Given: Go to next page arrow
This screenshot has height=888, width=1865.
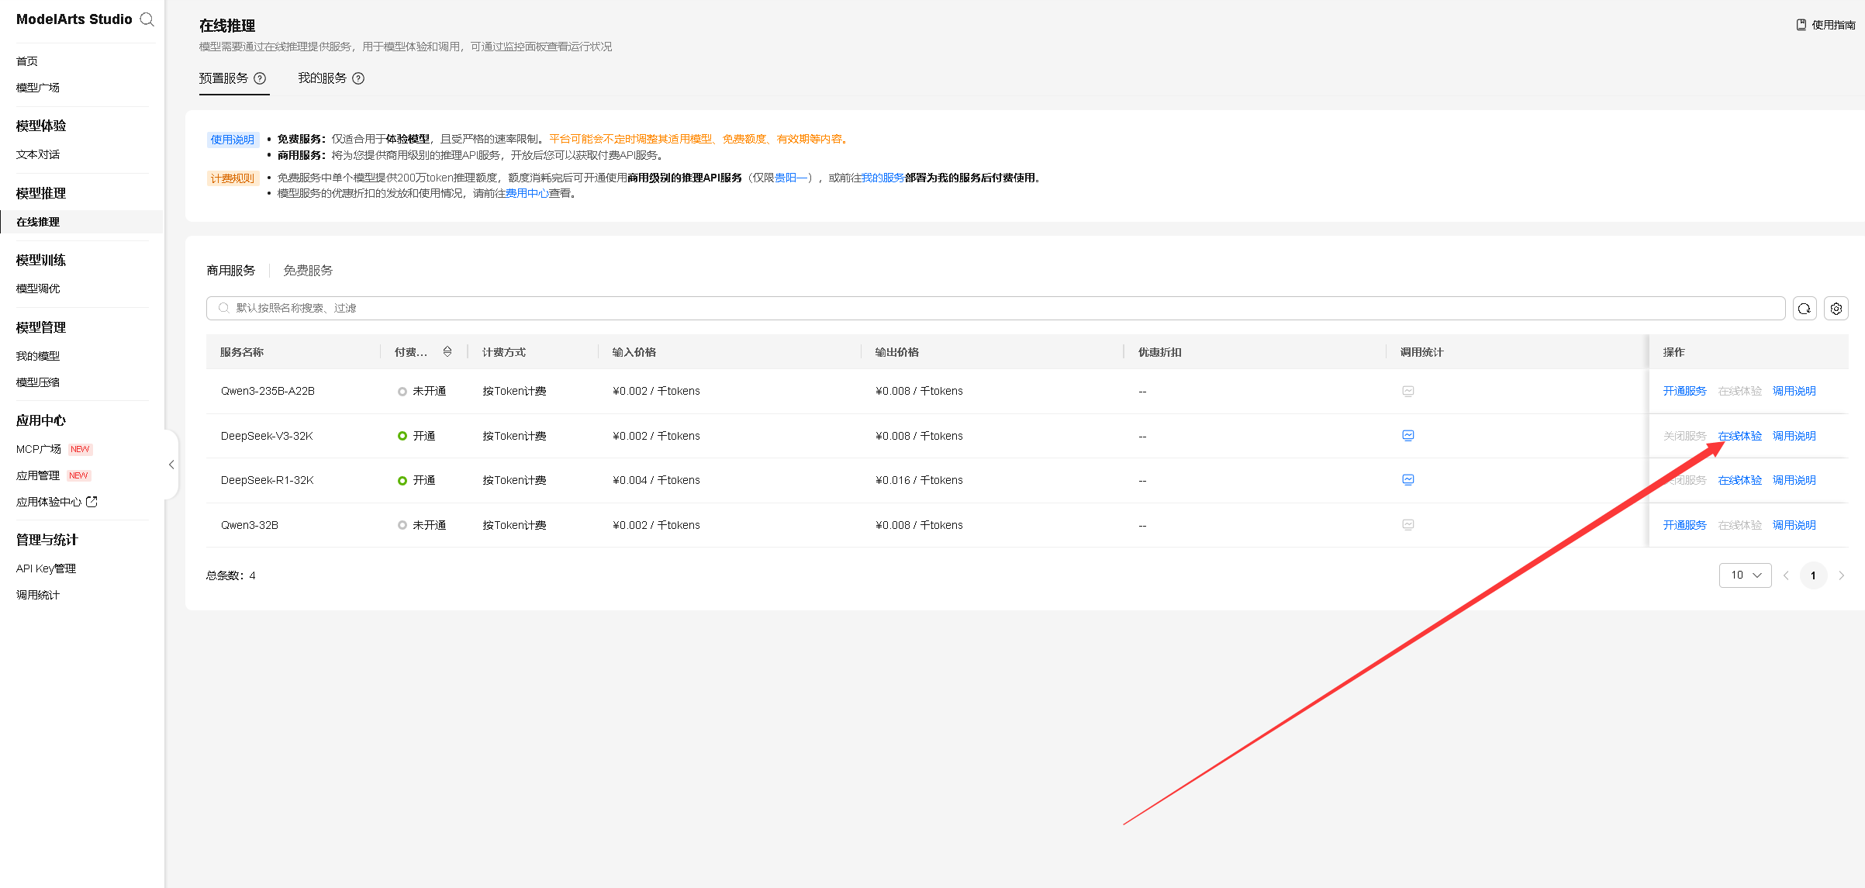Looking at the screenshot, I should pos(1842,575).
